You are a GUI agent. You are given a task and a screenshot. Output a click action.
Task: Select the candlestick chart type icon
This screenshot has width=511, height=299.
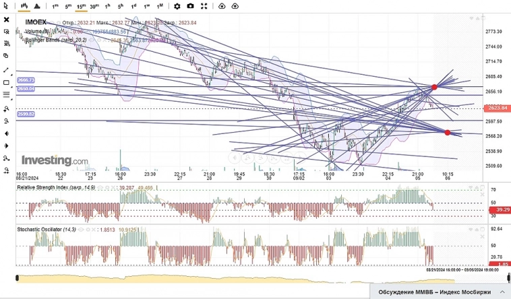coord(24,6)
